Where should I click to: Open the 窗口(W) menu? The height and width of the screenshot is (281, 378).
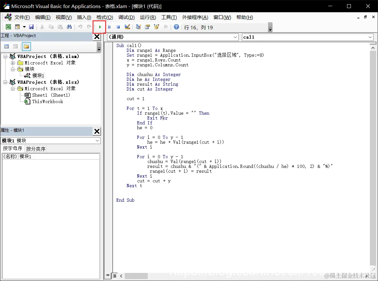222,17
